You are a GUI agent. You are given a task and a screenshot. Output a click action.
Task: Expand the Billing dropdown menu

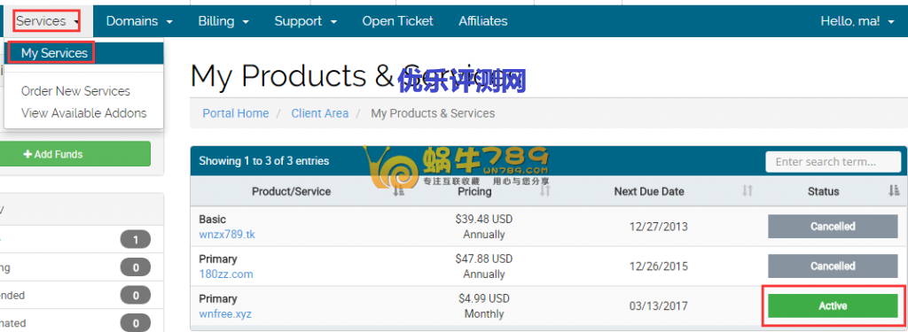click(223, 21)
